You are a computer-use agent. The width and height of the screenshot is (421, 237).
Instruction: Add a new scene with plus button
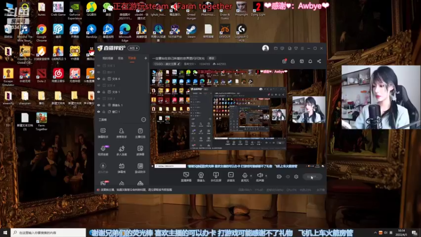coord(146,58)
